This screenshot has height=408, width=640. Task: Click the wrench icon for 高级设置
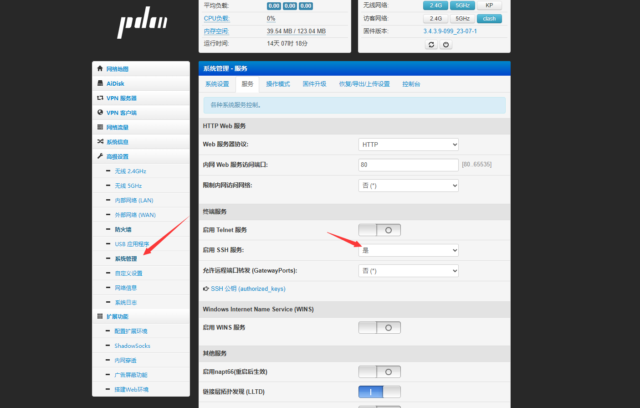pos(100,156)
